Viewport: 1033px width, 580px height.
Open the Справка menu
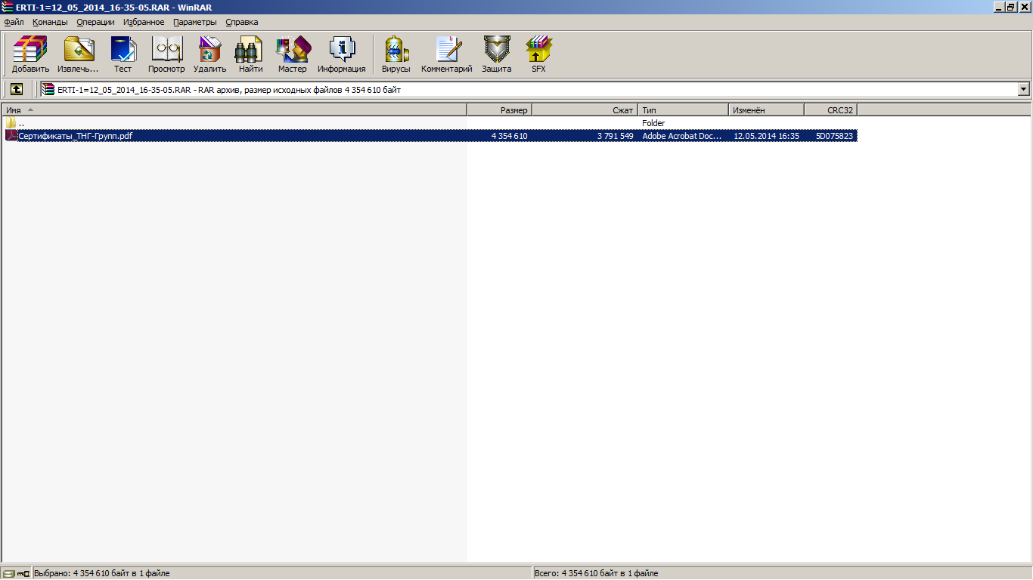pos(242,22)
